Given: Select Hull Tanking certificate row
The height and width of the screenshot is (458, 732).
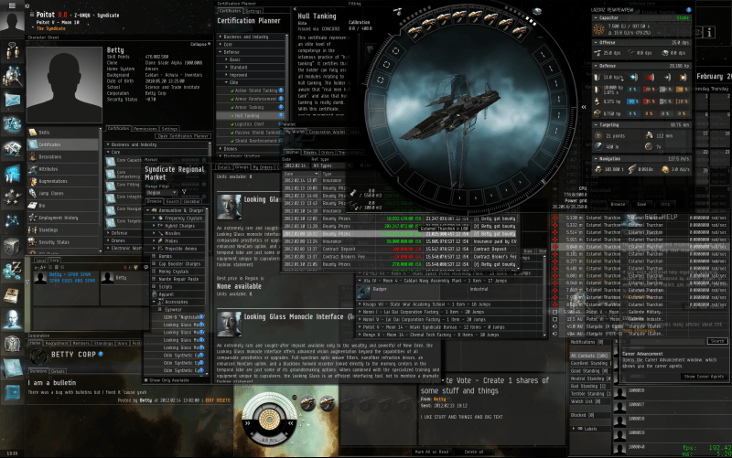Looking at the screenshot, I should tap(250, 115).
